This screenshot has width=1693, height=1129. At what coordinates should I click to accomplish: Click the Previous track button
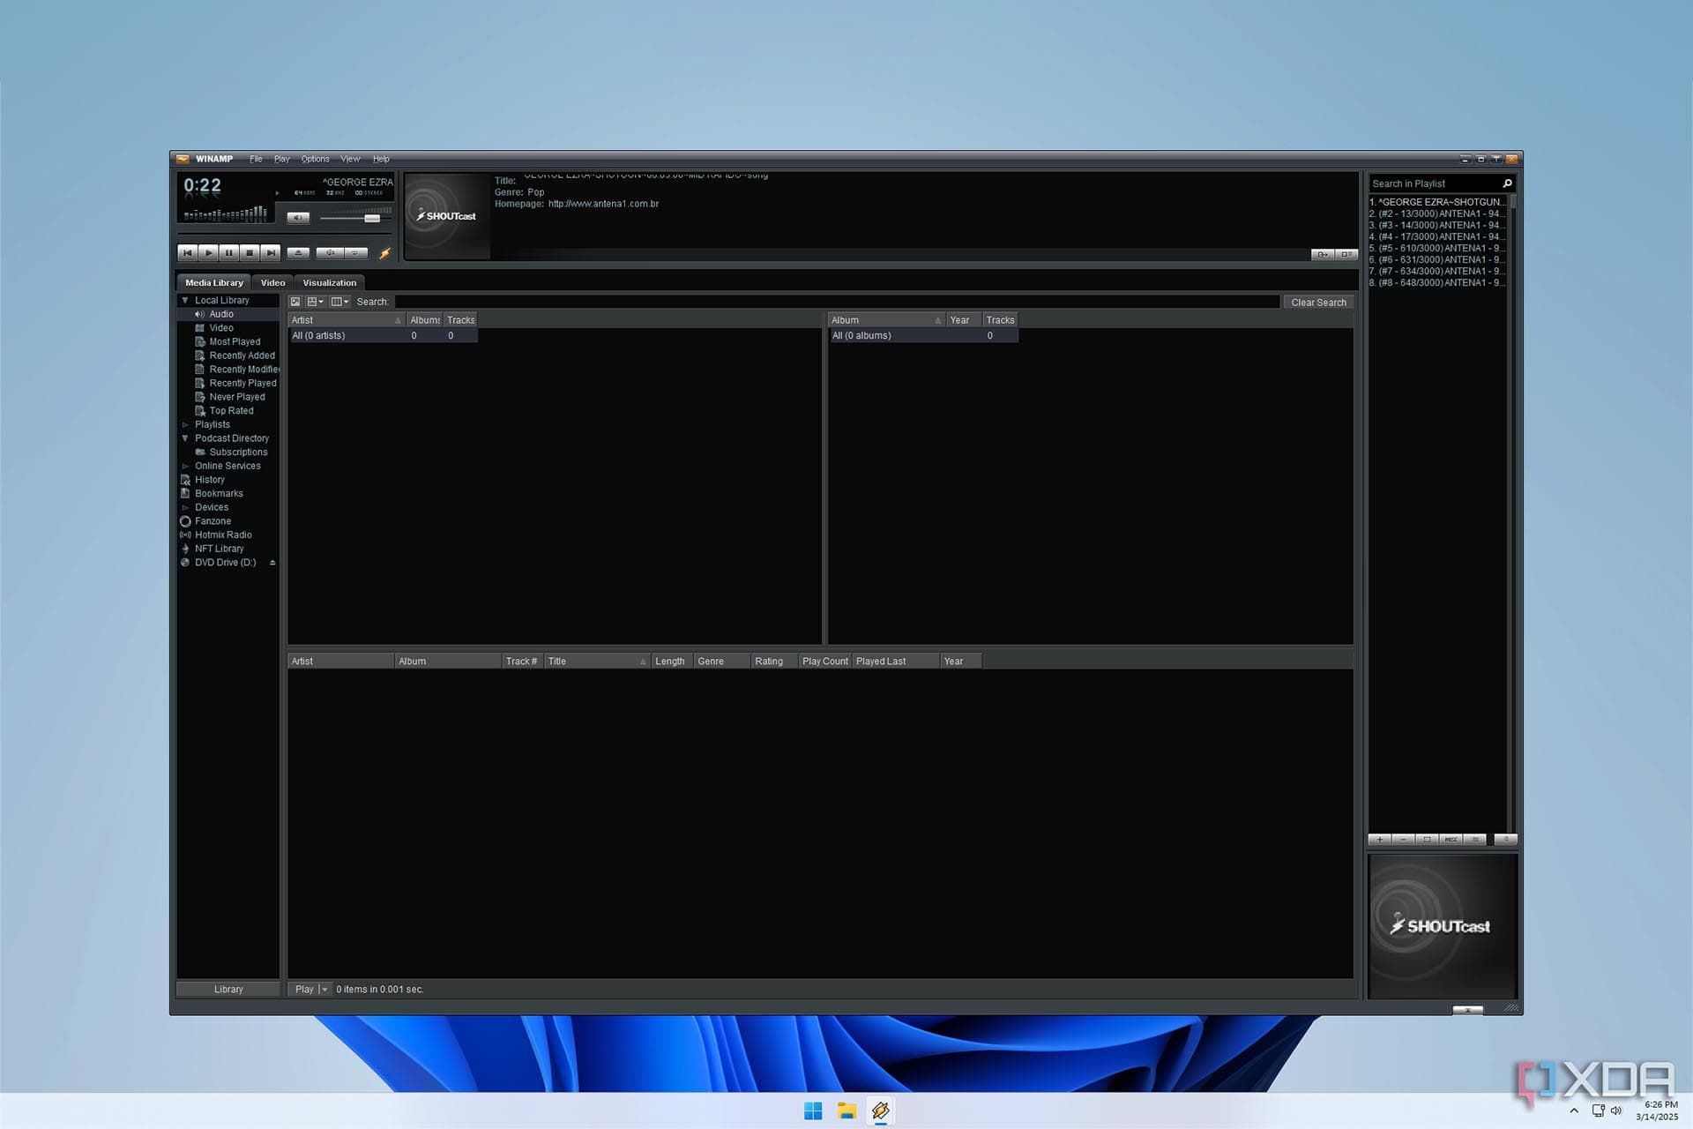coord(187,253)
